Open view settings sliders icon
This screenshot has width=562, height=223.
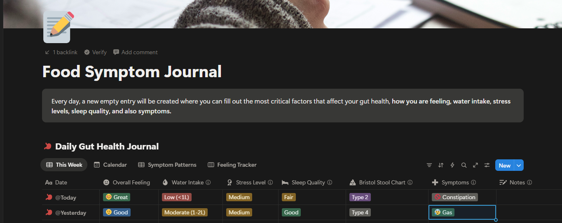coord(487,165)
